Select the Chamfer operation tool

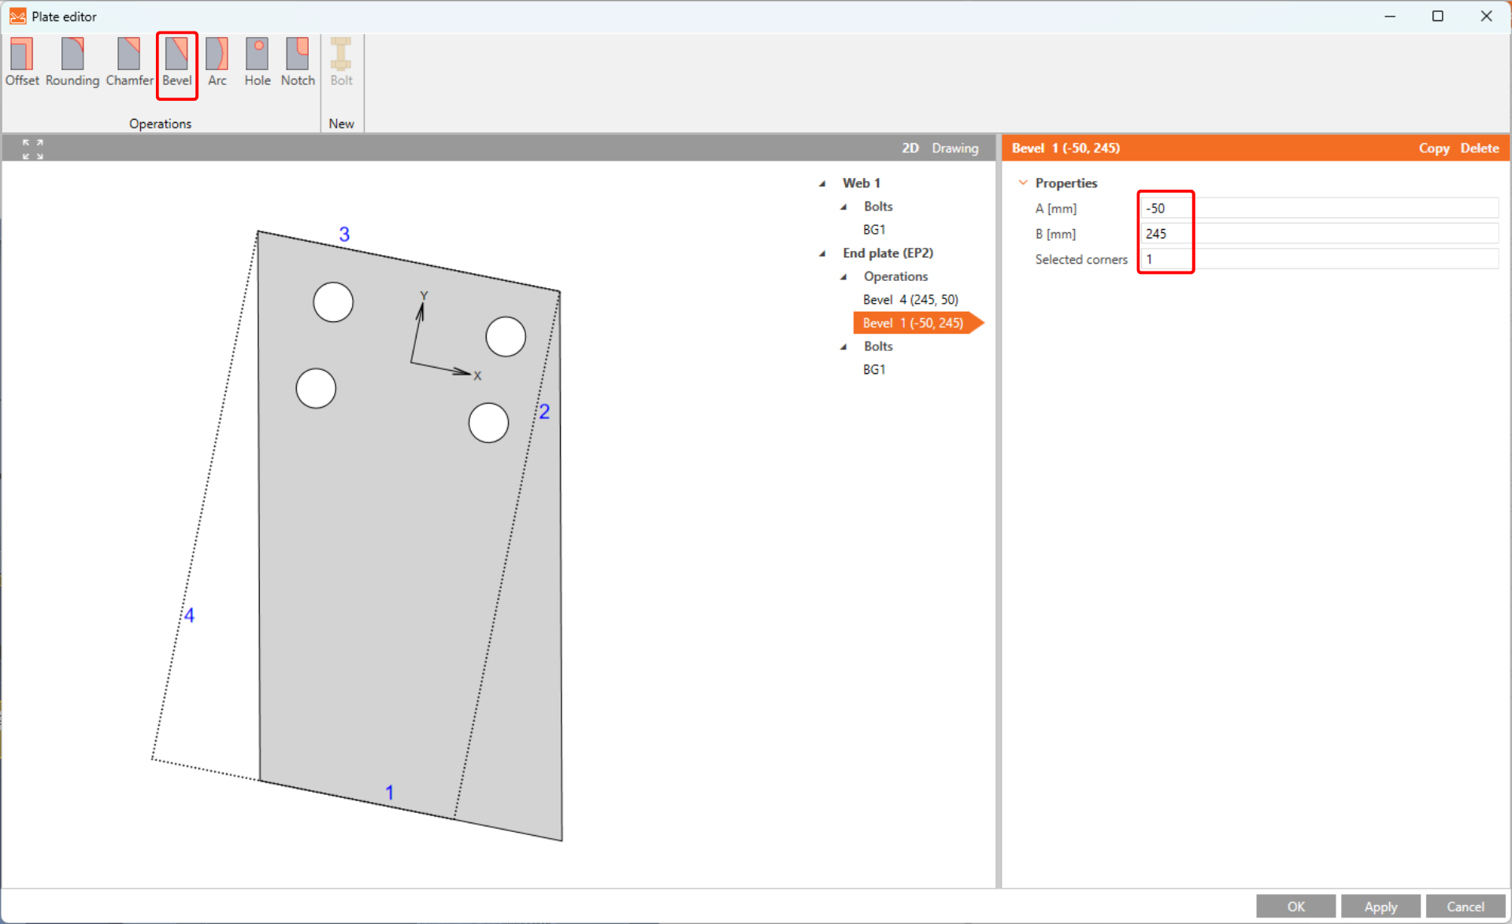point(129,62)
